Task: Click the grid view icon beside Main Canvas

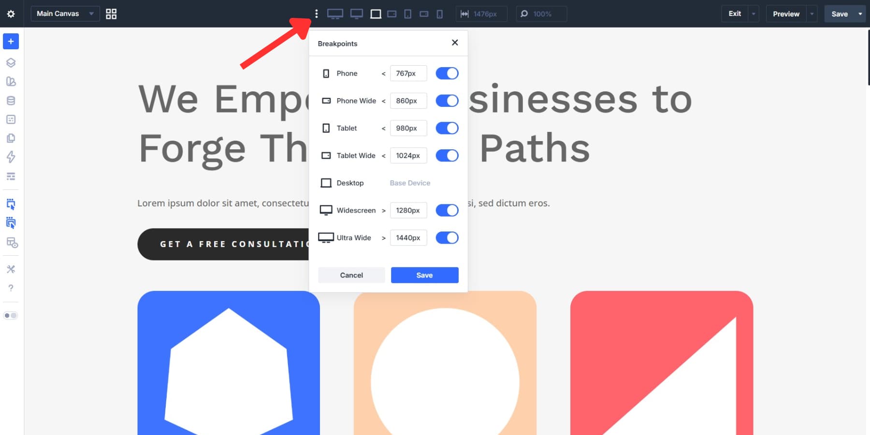Action: coord(111,14)
